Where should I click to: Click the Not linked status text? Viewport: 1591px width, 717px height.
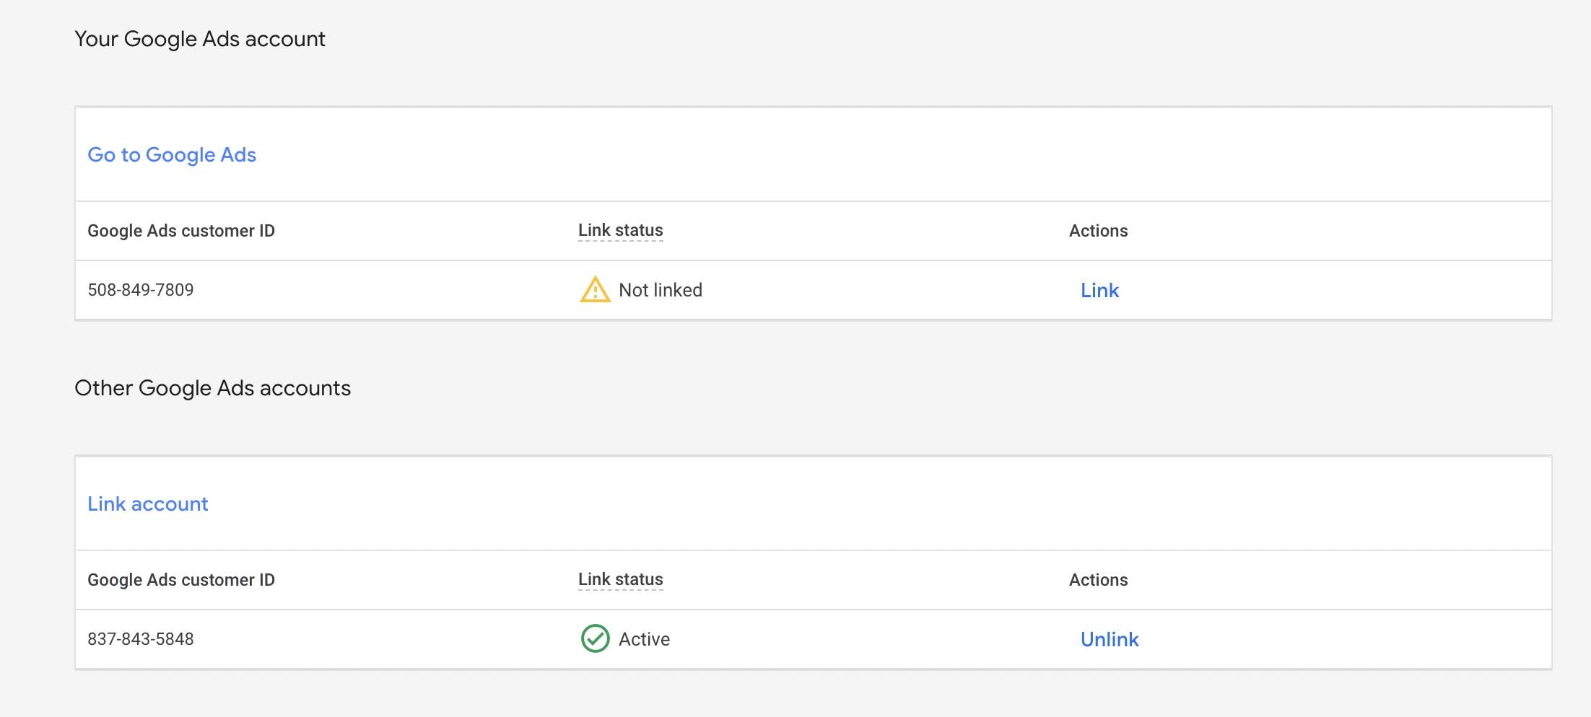(661, 290)
